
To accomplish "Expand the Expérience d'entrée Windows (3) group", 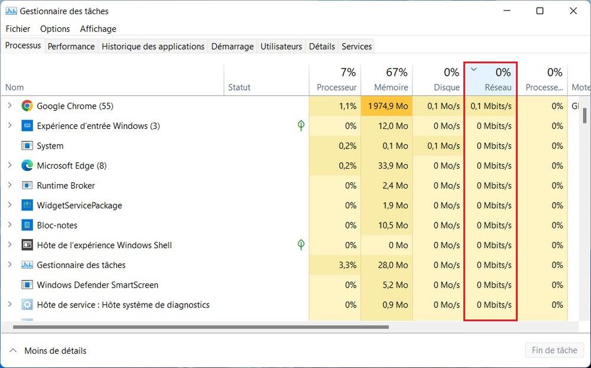I will 10,125.
